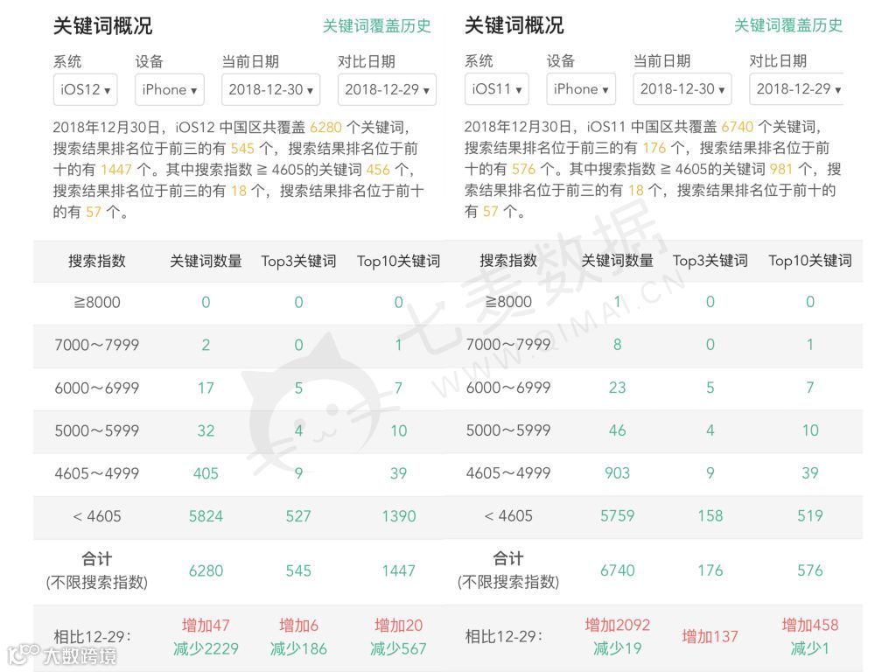The height and width of the screenshot is (672, 896).
Task: Click 增加2092 change value
Action: [617, 625]
